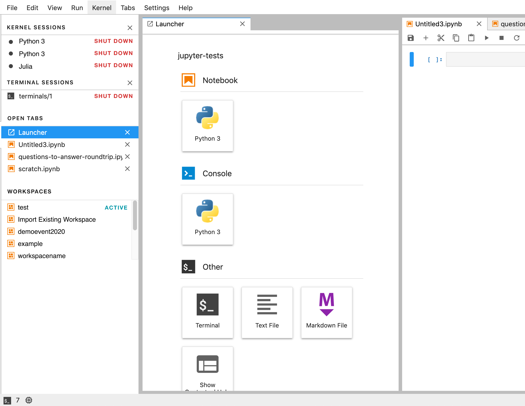Copy the selected notebook cell
Viewport: 525px width, 406px height.
pyautogui.click(x=456, y=38)
